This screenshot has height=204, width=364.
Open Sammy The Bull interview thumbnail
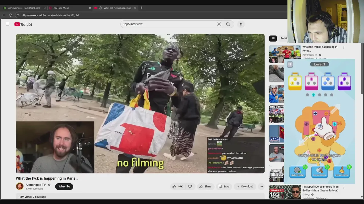click(277, 173)
